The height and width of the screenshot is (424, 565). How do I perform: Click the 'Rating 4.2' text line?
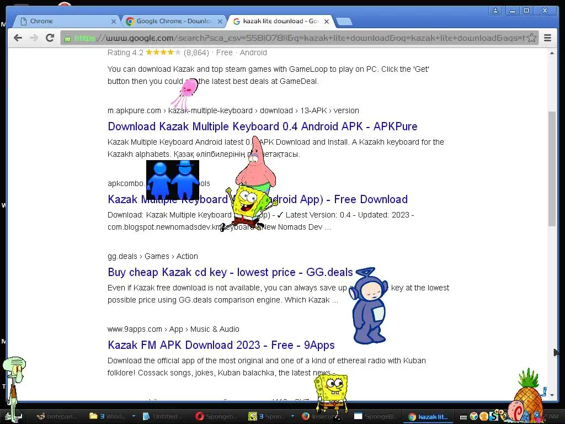coord(187,52)
